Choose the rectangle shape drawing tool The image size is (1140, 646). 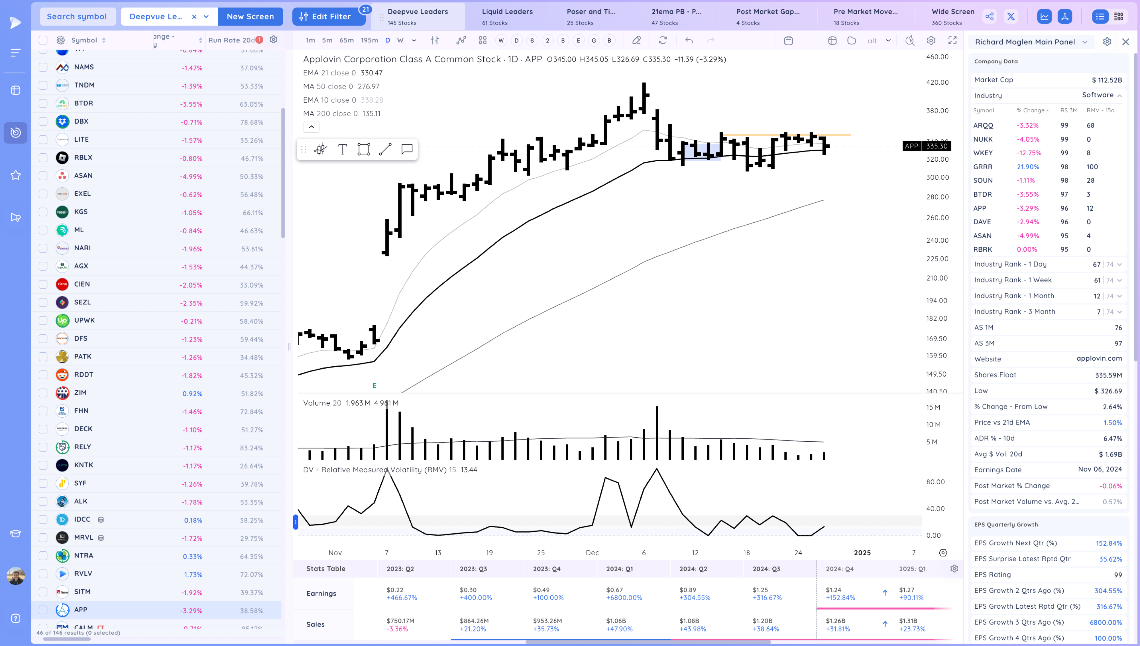(x=364, y=149)
